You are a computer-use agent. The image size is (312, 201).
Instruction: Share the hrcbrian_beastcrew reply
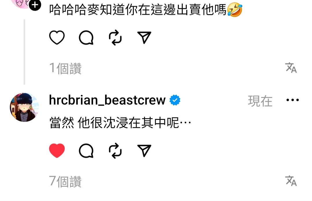coord(144,151)
